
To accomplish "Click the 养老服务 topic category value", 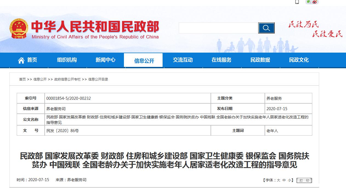I will tap(274, 98).
